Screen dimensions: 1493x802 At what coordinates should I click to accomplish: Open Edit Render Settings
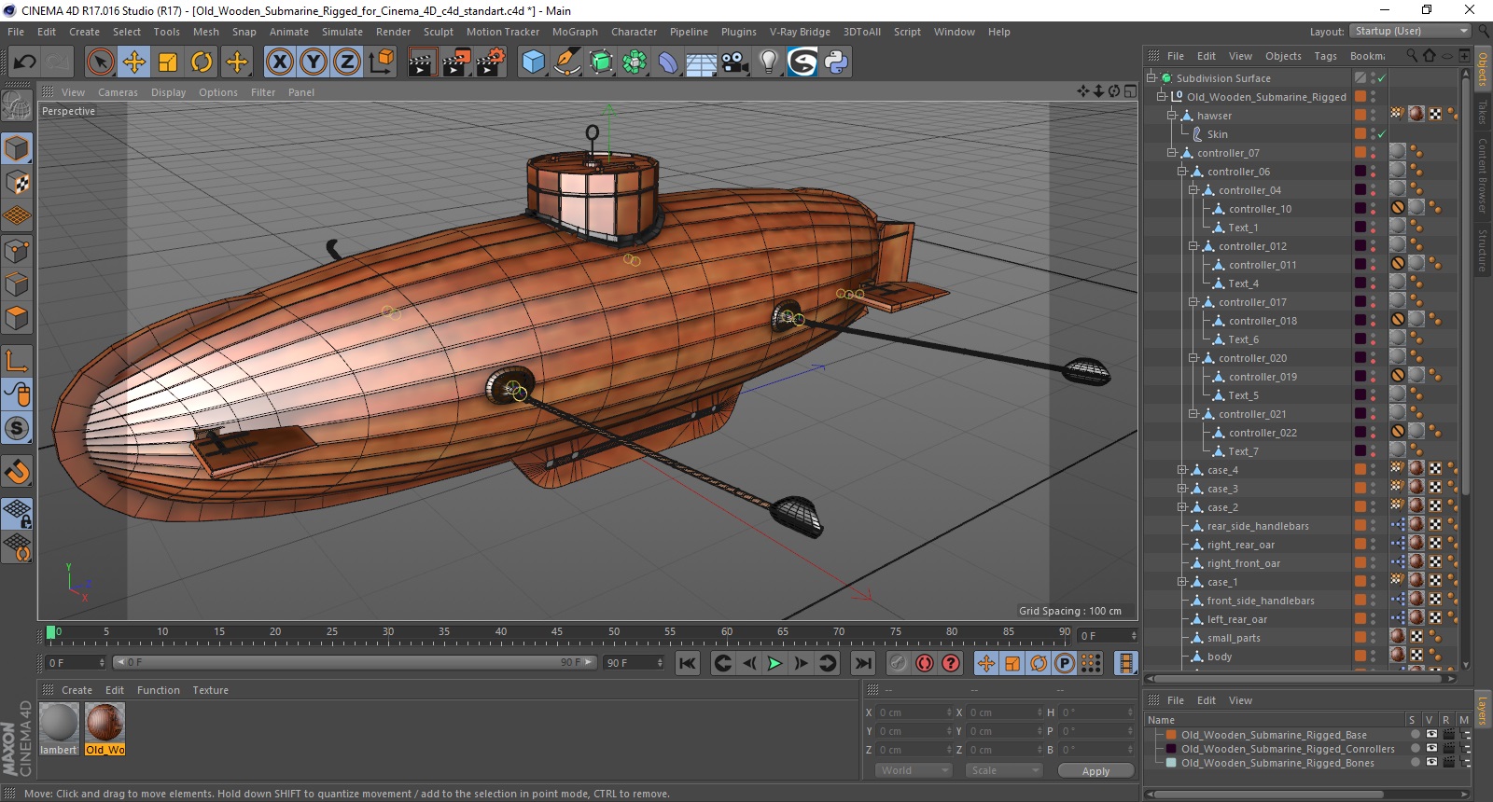(491, 62)
